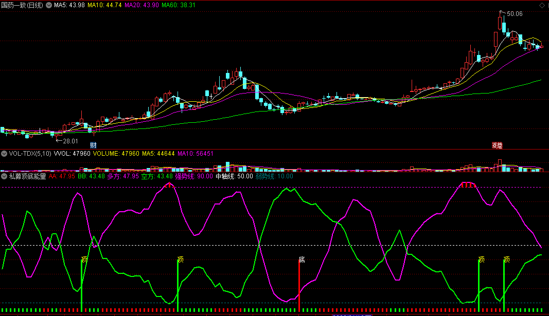Select the MA5: 43.98 label
The image size is (549, 316).
pos(69,5)
